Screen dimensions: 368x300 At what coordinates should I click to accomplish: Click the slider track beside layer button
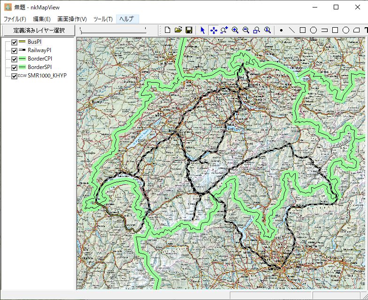[113, 31]
